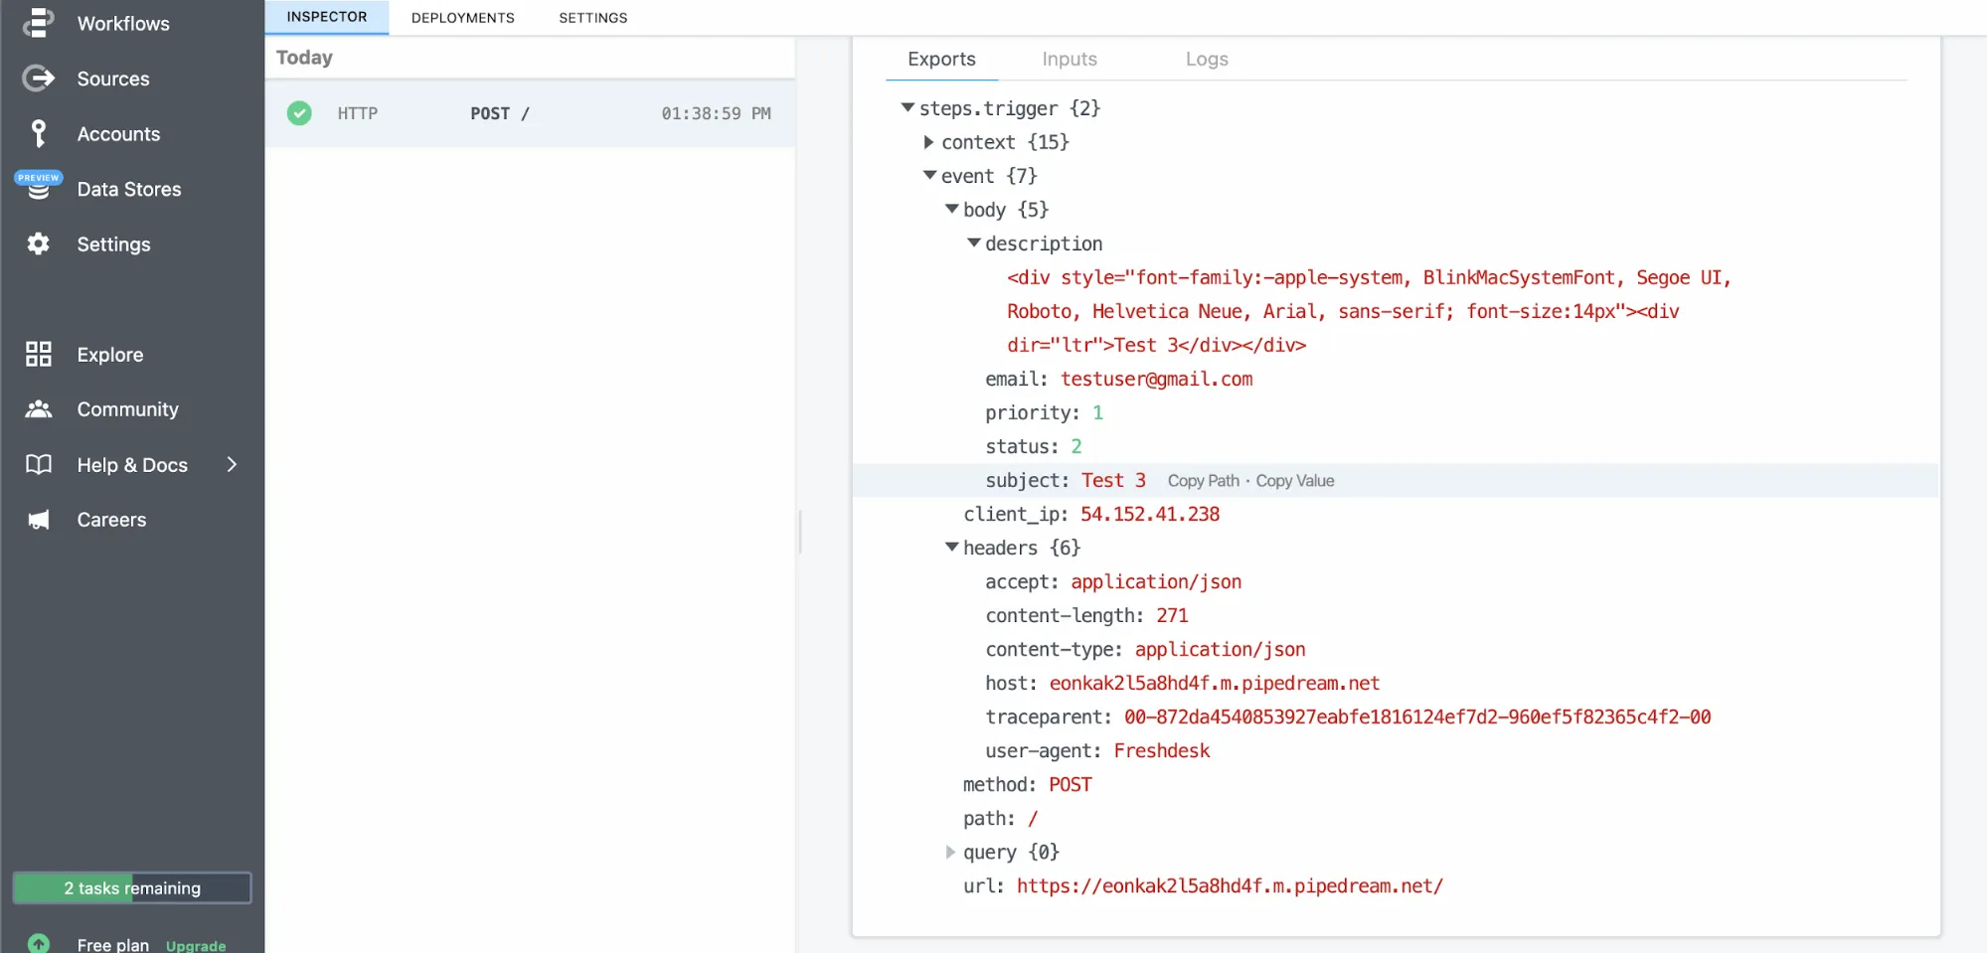Expand the Help & Docs chevron
This screenshot has height=953, width=1987.
coord(232,464)
